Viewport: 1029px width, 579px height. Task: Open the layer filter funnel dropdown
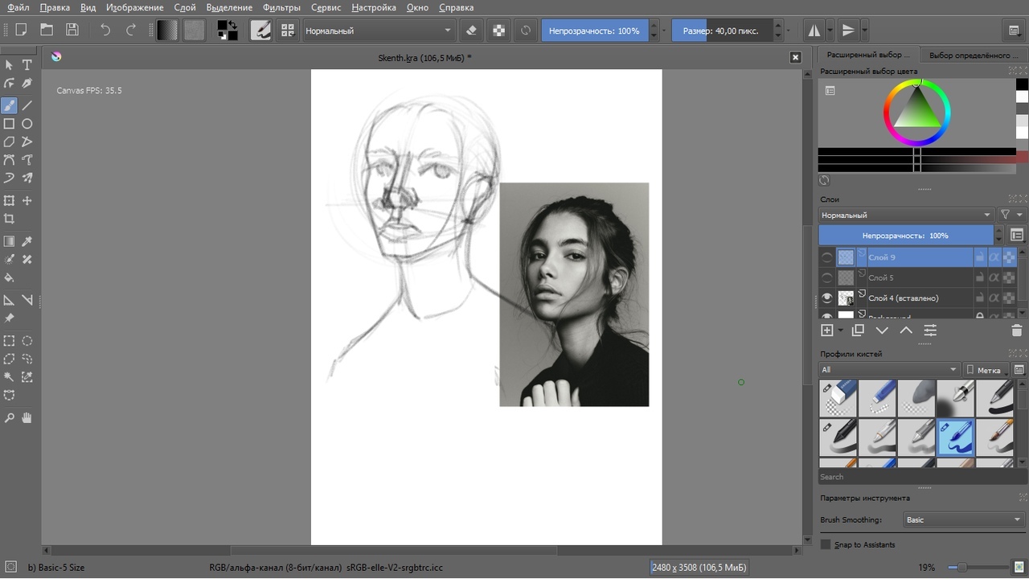(x=1009, y=215)
